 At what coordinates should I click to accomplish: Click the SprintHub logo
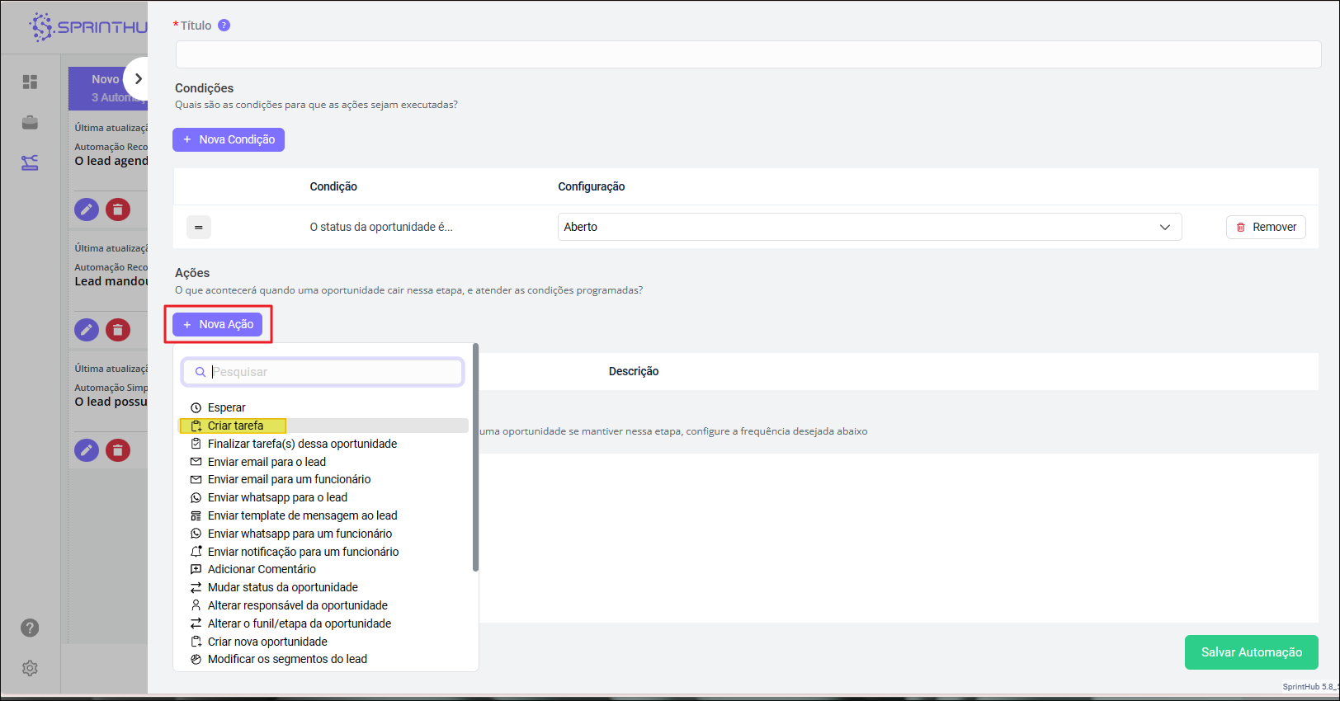(x=87, y=27)
